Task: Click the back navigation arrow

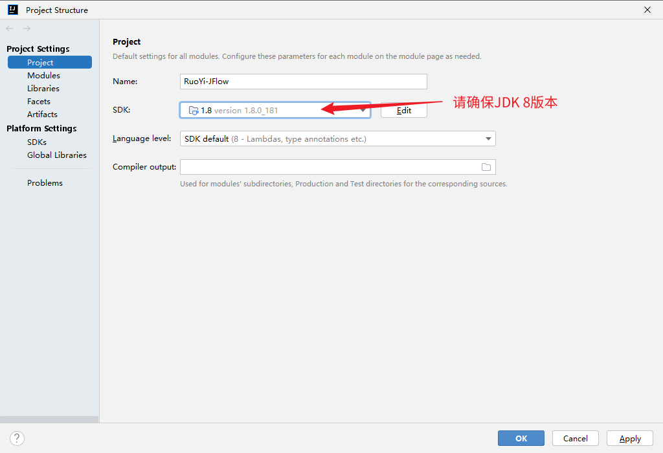Action: point(10,28)
